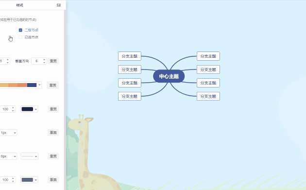Screen dimensions: 306x190
Task: Reset the color palette row
Action: pos(52,85)
